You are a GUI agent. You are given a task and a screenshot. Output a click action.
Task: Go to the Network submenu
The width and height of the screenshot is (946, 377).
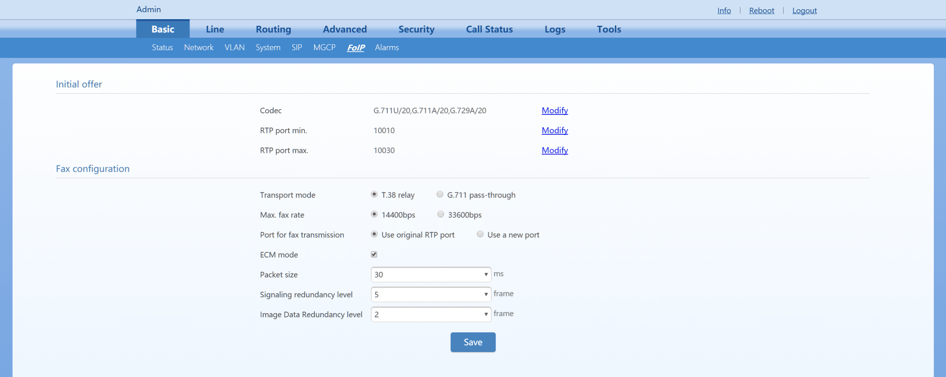click(199, 47)
